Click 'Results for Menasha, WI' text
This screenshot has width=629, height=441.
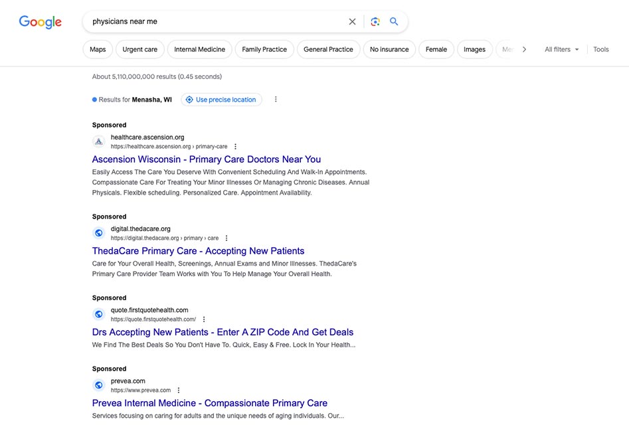pos(135,100)
